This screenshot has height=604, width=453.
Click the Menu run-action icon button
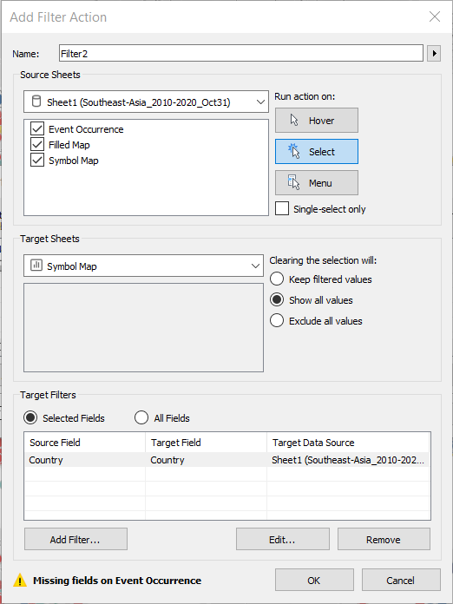[x=316, y=182]
